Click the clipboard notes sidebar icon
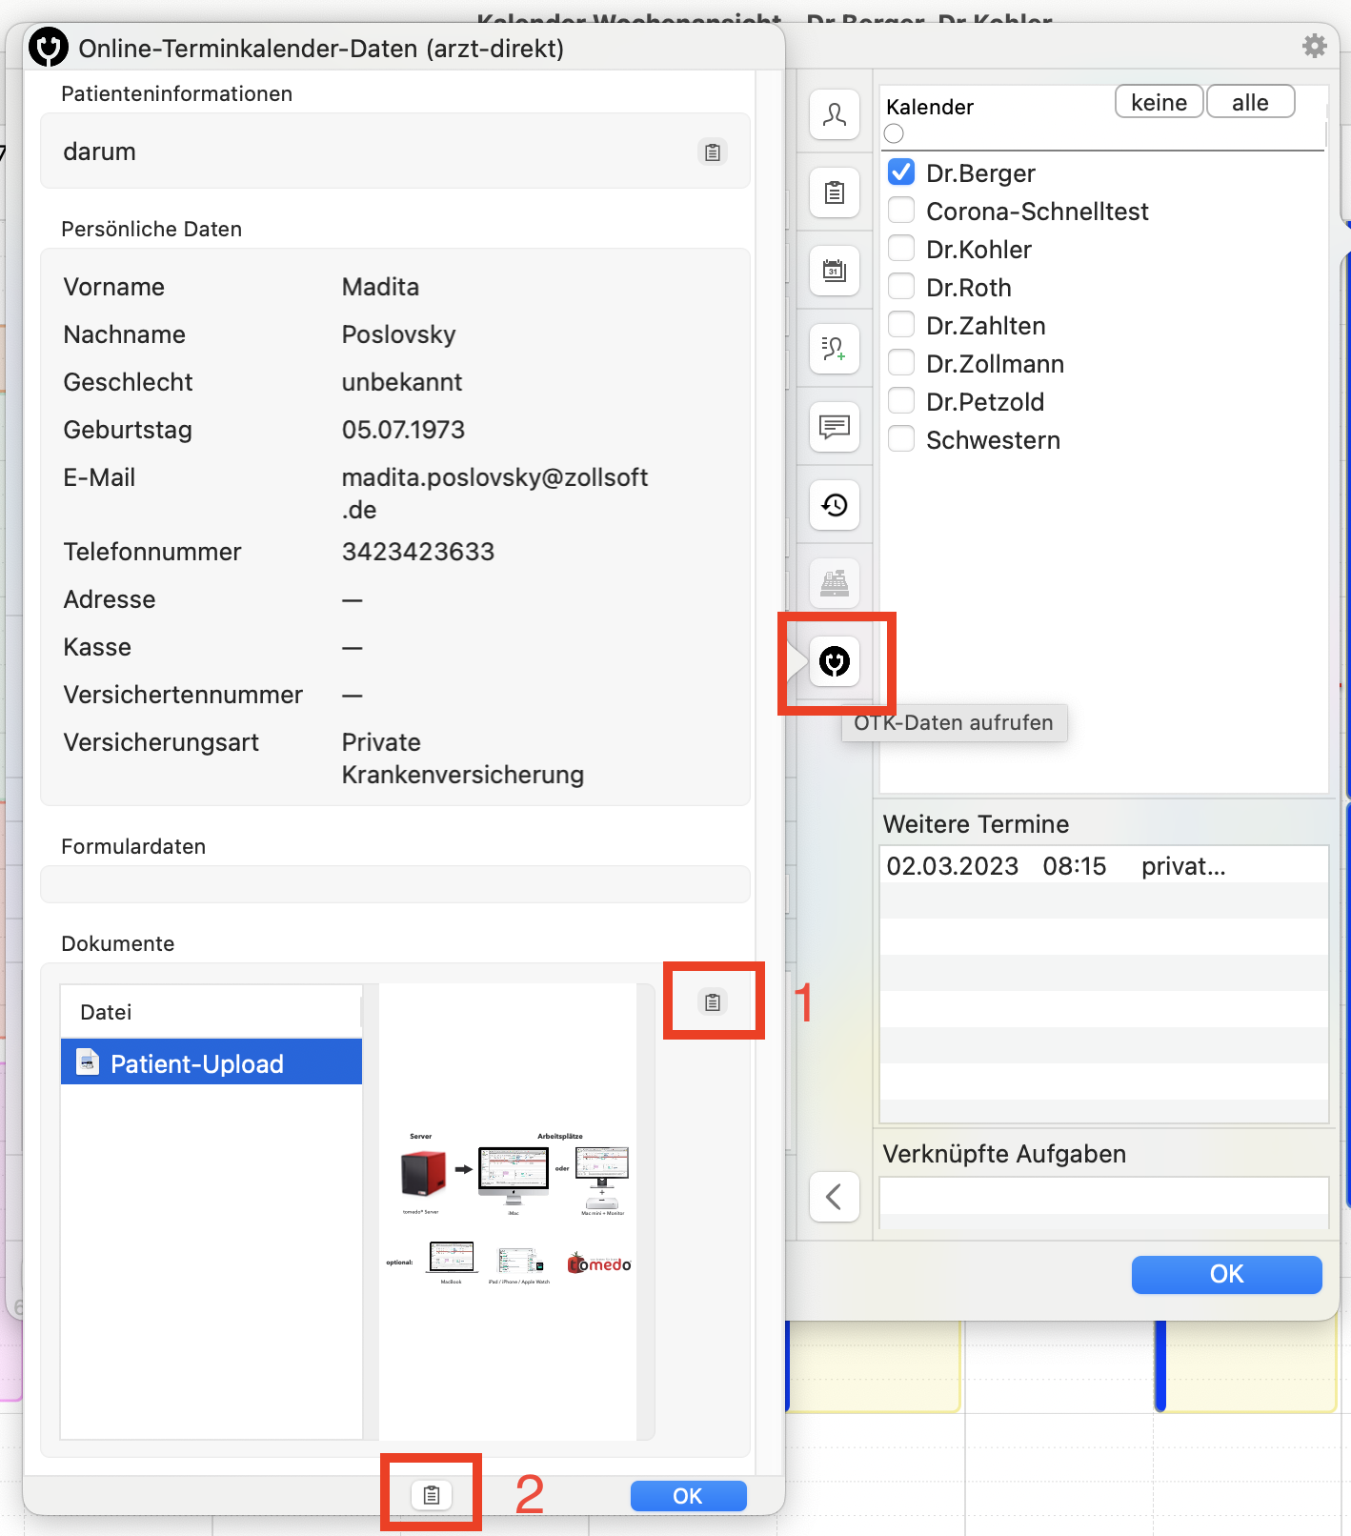 (835, 193)
